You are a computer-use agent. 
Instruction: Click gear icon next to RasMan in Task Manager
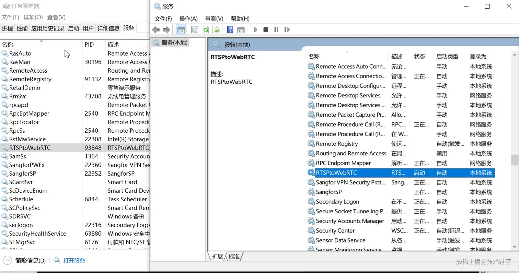(x=4, y=62)
